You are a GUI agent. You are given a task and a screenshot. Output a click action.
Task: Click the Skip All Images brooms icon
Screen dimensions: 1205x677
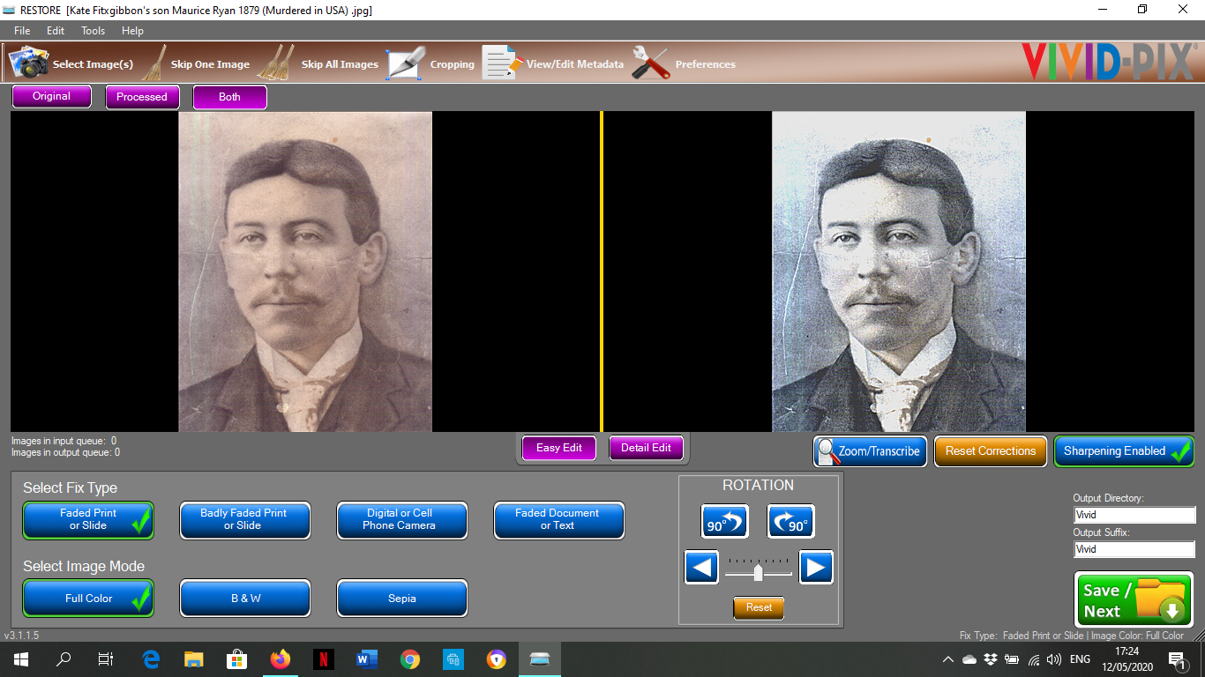pyautogui.click(x=281, y=63)
